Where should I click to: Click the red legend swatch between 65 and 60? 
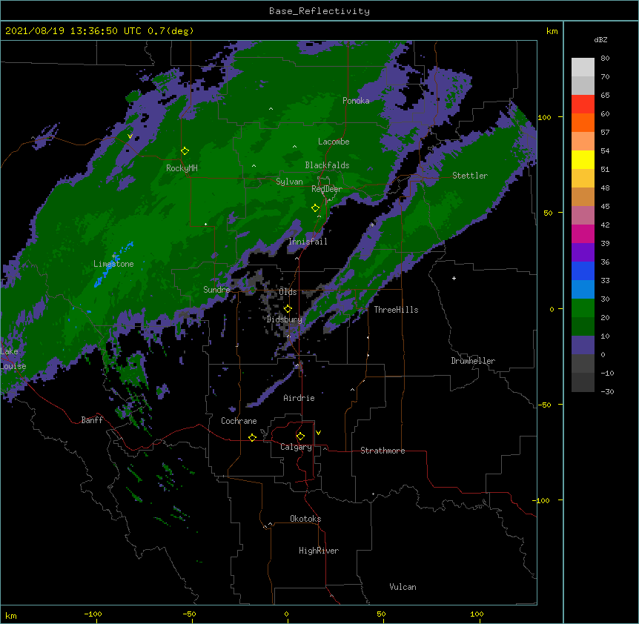pos(583,104)
